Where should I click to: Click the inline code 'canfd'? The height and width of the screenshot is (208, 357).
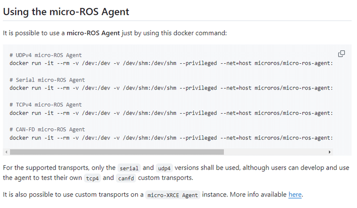pos(126,178)
